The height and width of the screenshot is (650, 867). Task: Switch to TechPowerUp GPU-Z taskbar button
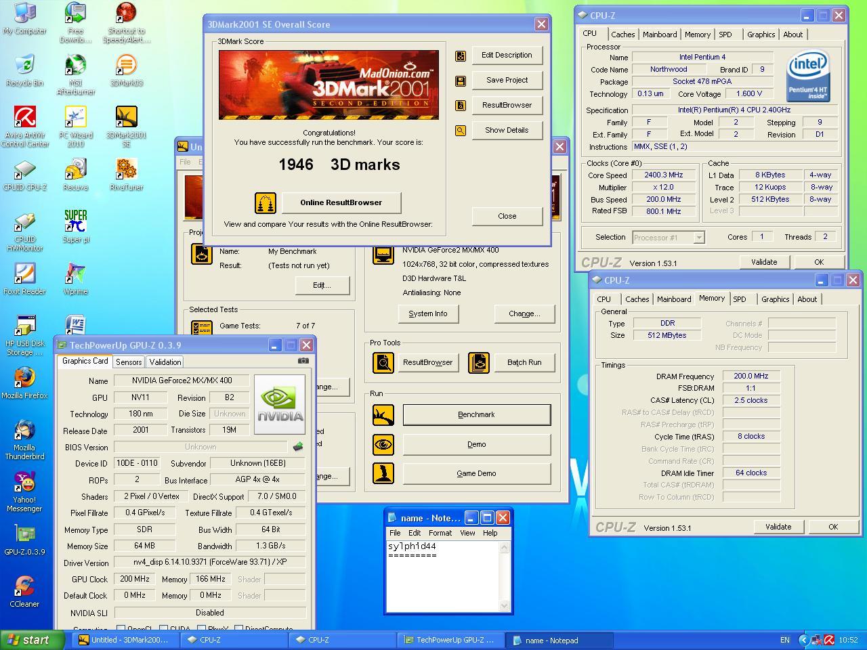[x=452, y=641]
